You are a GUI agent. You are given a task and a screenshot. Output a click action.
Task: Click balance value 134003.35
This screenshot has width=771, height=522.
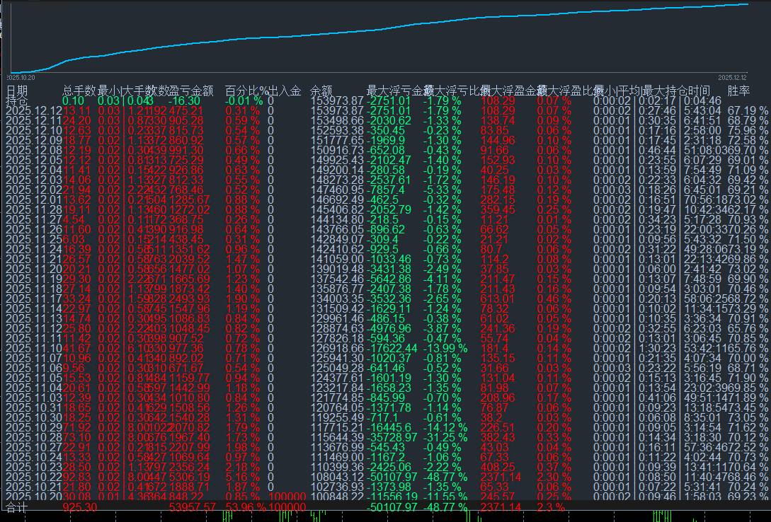(x=337, y=298)
